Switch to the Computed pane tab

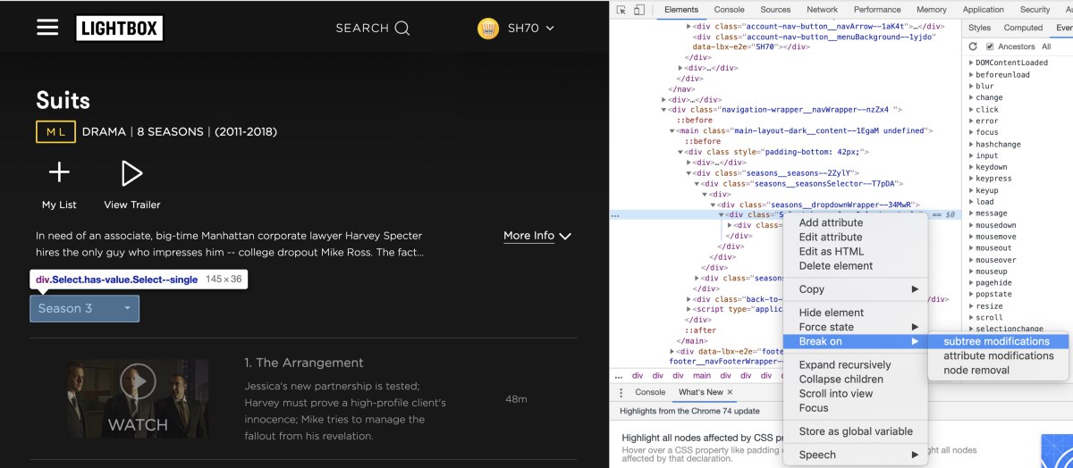click(1023, 28)
